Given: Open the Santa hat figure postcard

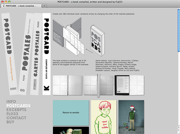Looking at the screenshot, I should (131, 117).
